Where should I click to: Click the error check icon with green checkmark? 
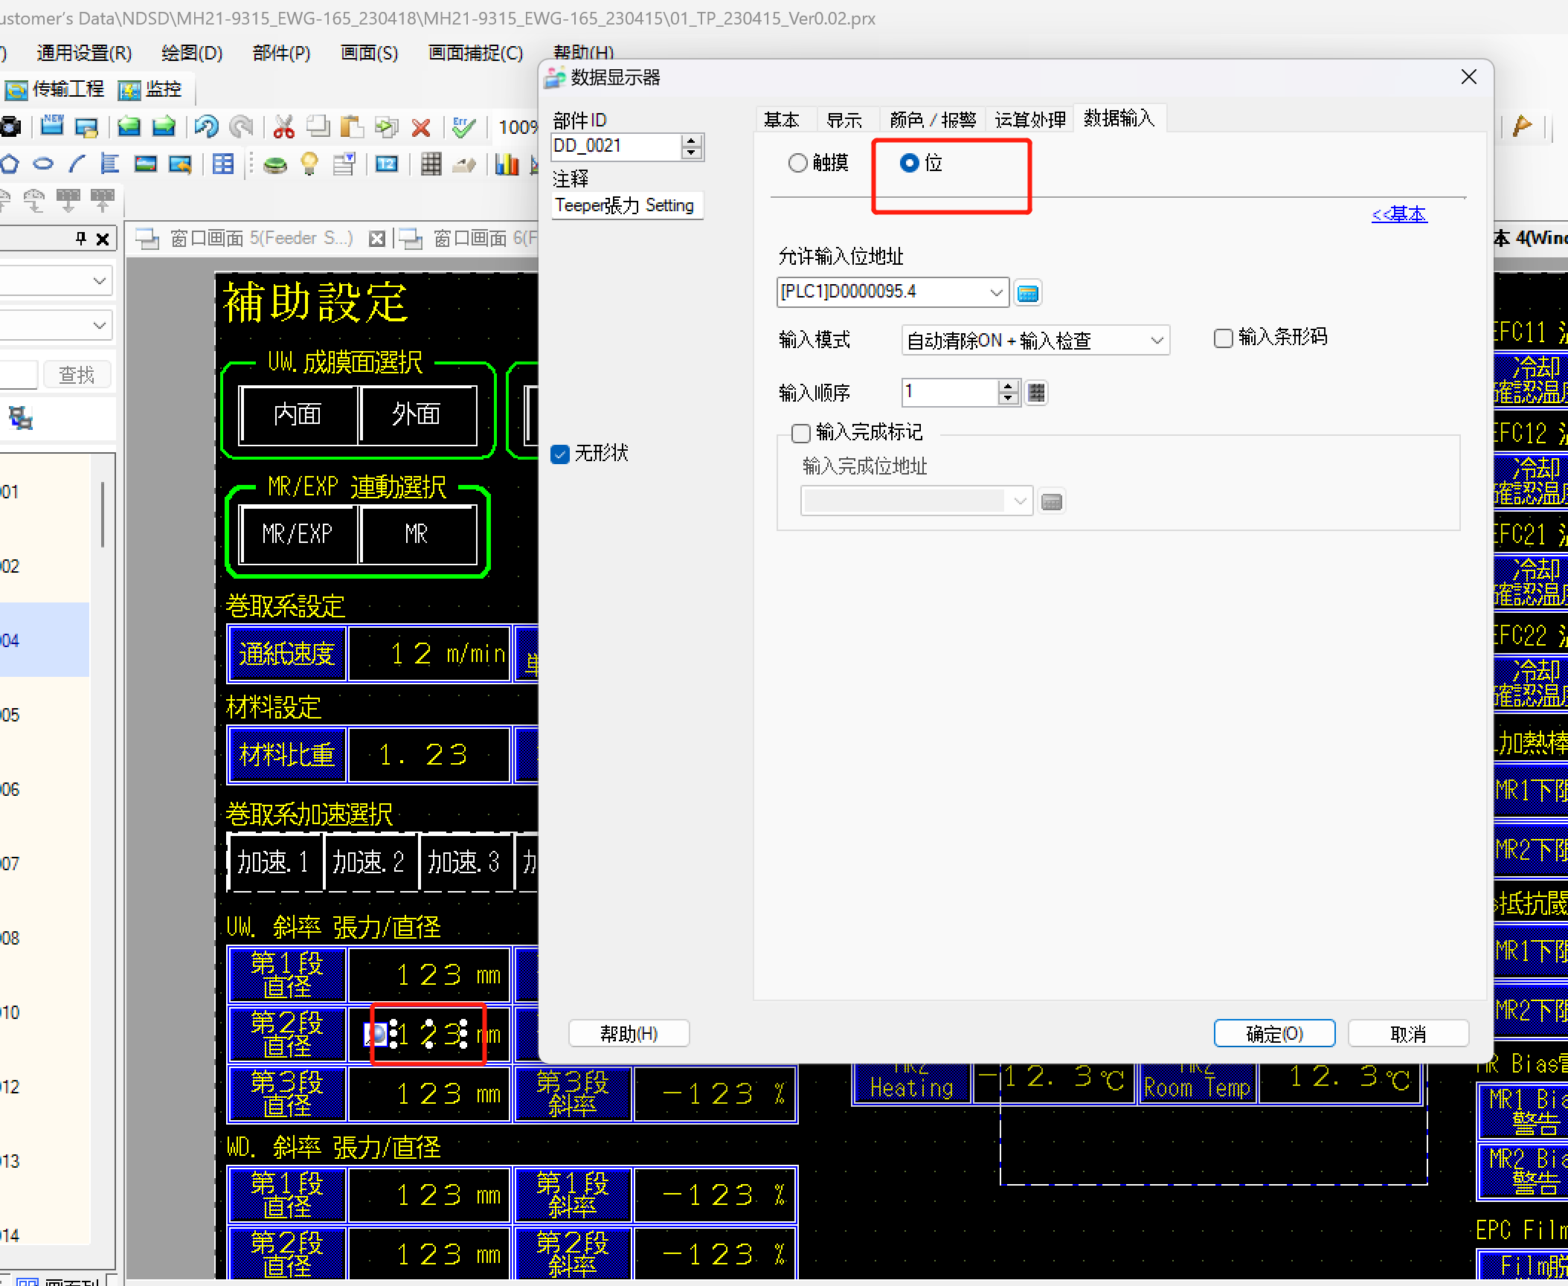coord(463,127)
